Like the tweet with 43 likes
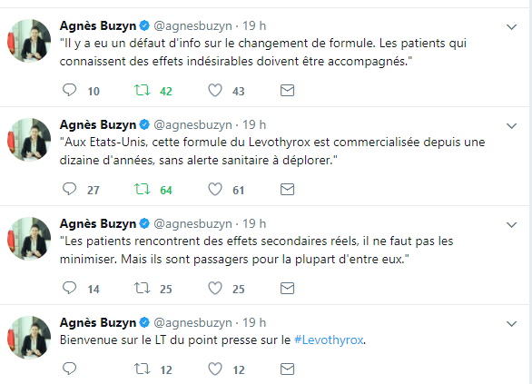Viewport: 532px width, 384px height. (x=215, y=90)
